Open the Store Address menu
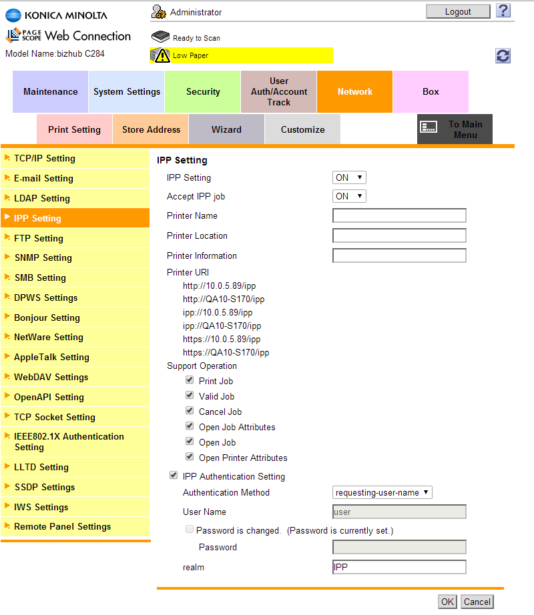Screen dimensions: 534x615 [x=150, y=129]
